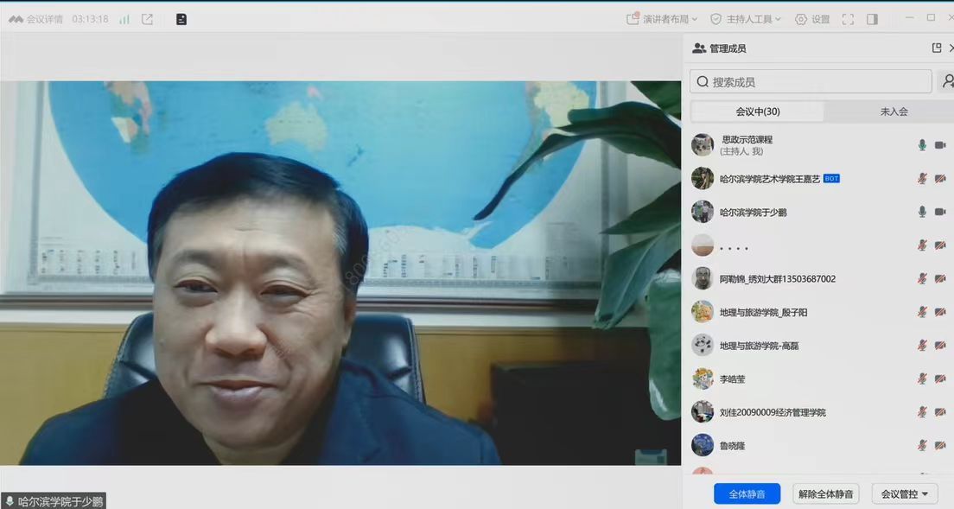
Task: Click the share/pop-out icon beside the meeting timer
Action: coord(147,19)
